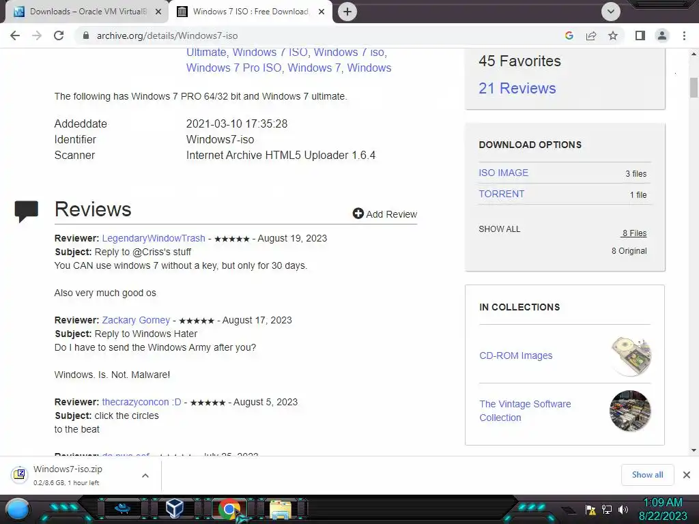
Task: Expand the download item options chevron
Action: 145,476
